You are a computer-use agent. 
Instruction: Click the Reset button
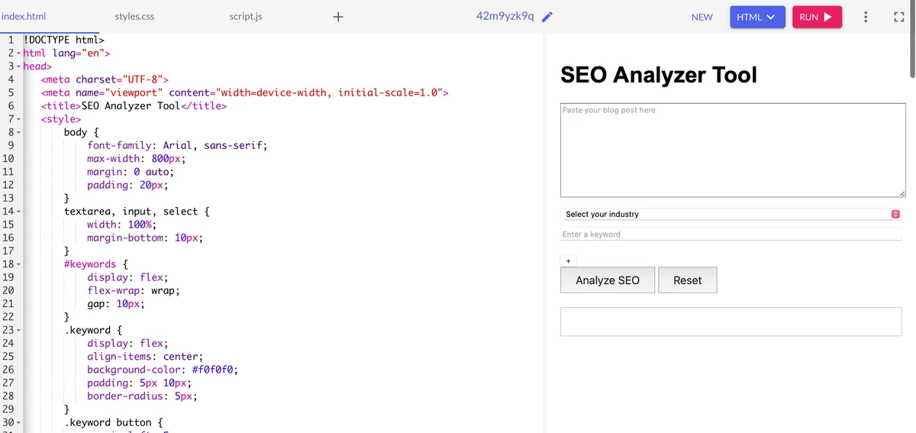(x=687, y=280)
